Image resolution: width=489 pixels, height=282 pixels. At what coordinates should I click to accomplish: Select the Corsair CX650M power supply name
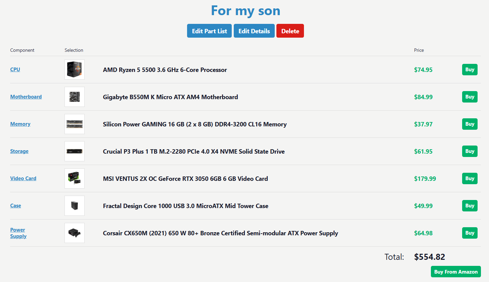(x=220, y=233)
